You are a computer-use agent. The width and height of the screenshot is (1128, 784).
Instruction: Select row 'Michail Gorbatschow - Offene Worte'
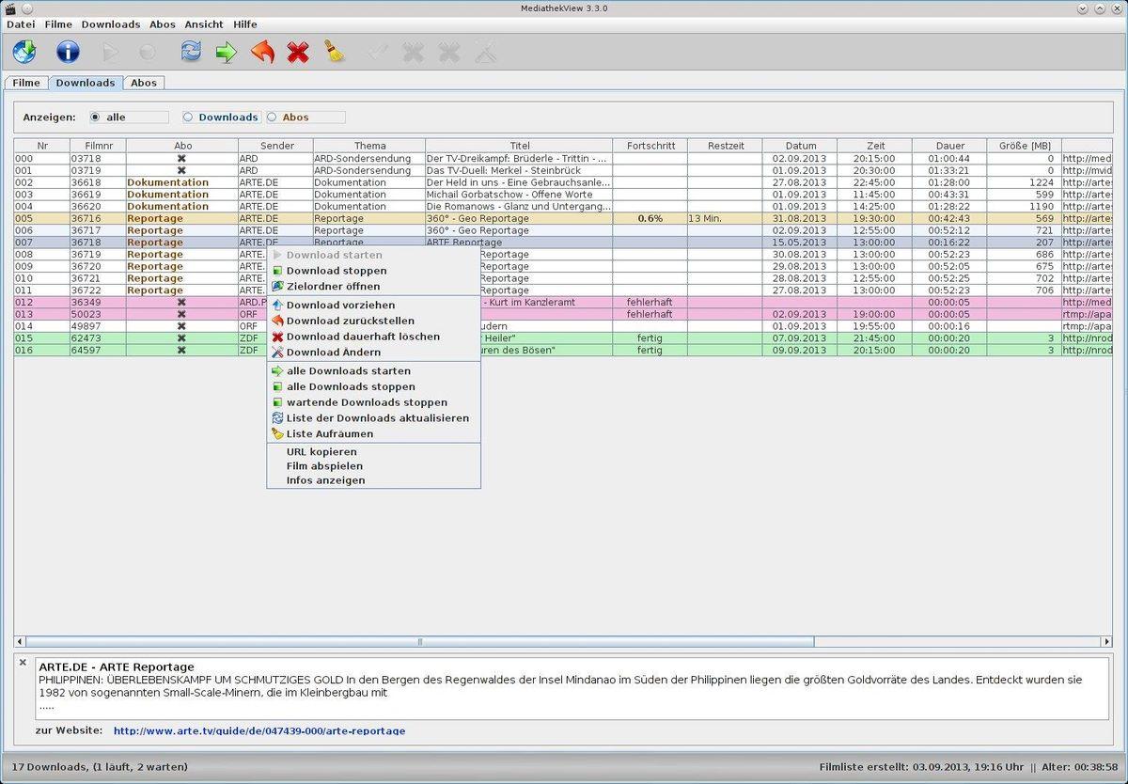(564, 195)
